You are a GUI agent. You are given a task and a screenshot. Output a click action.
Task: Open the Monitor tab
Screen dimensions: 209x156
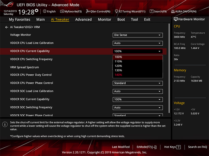pos(105,20)
